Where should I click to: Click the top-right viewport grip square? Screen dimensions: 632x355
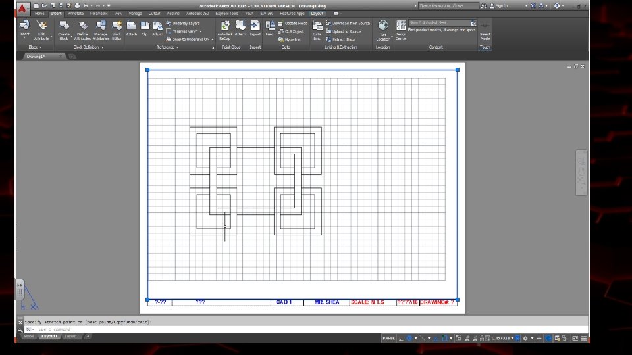click(x=458, y=70)
